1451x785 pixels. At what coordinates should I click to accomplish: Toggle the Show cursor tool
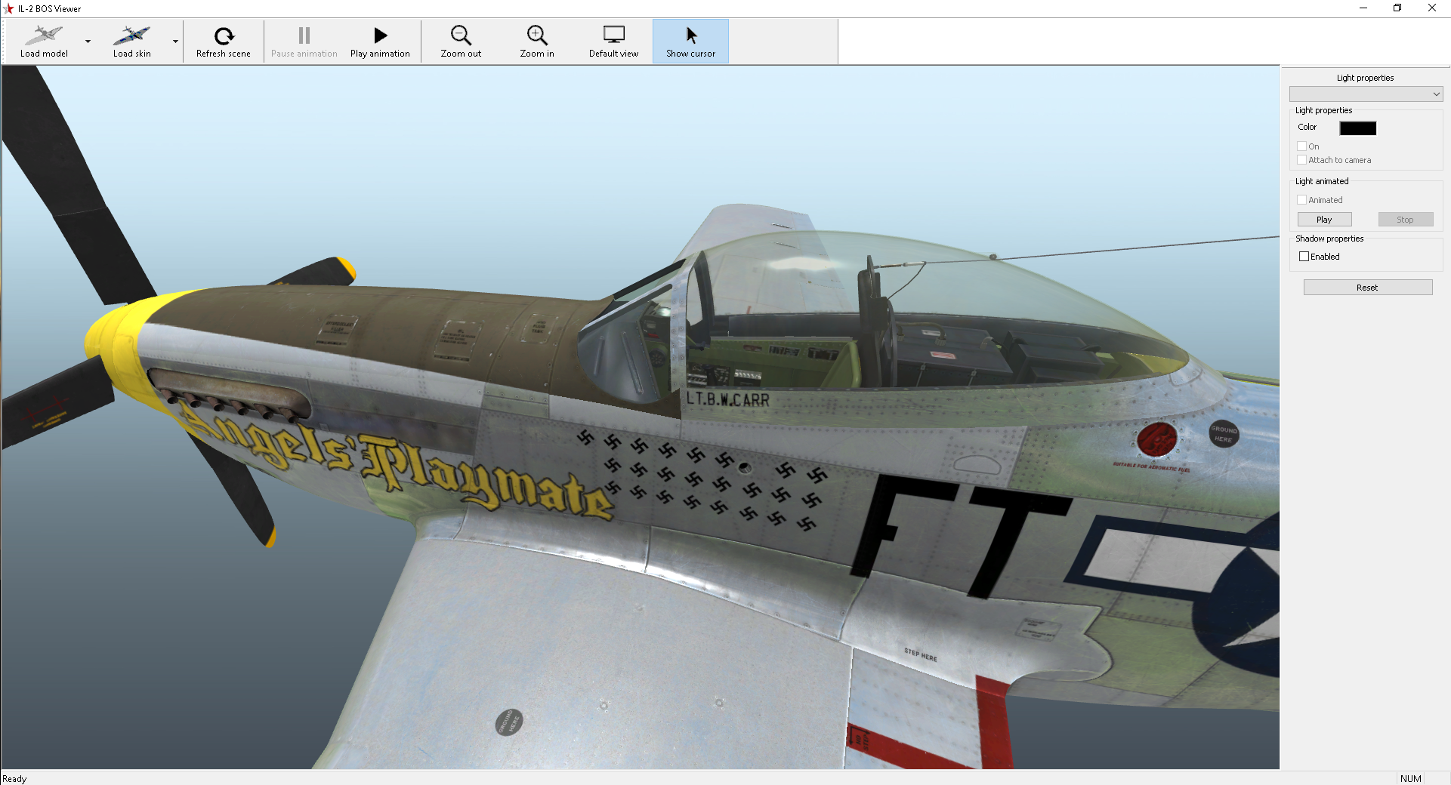click(x=690, y=41)
